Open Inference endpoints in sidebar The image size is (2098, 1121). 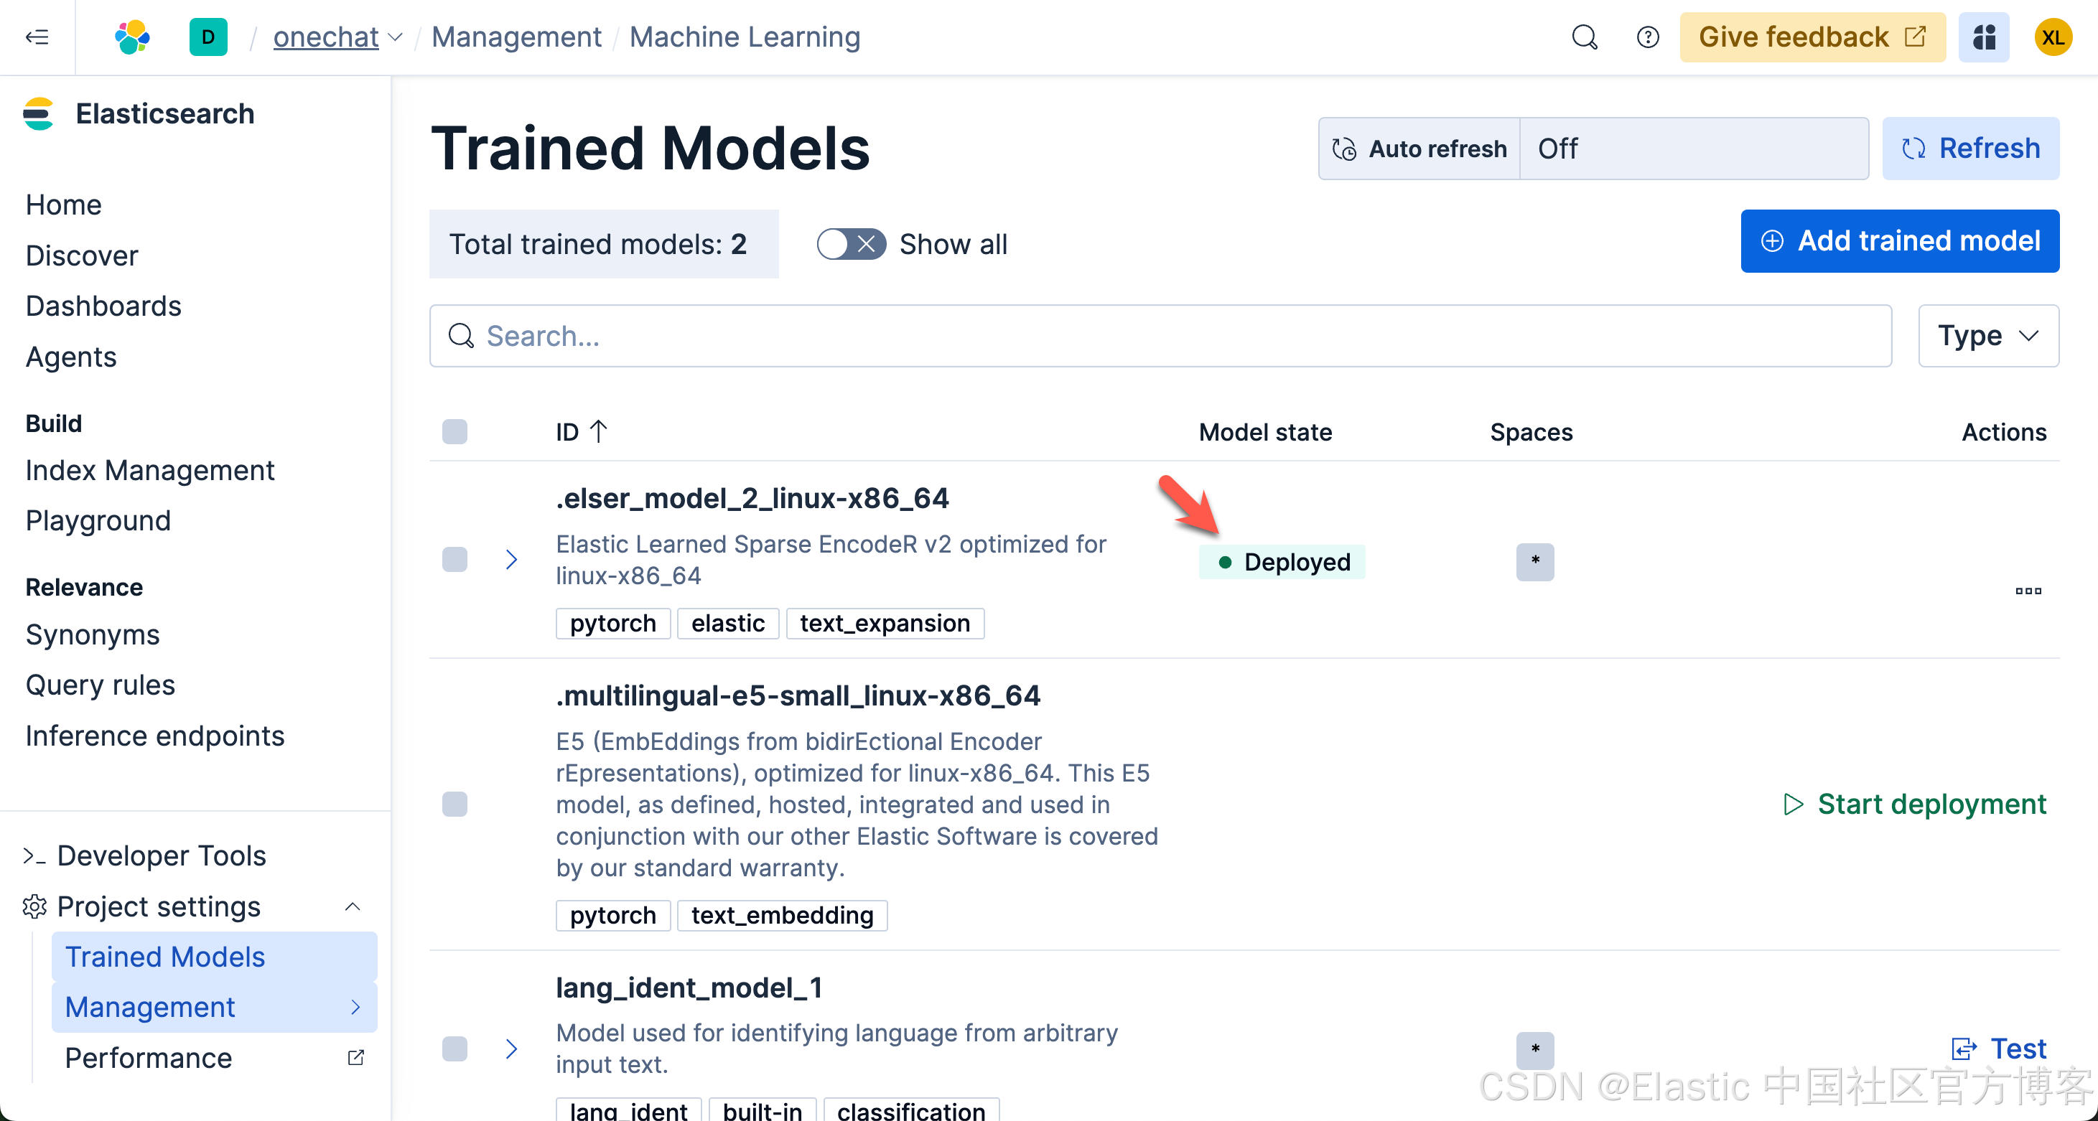(x=155, y=736)
